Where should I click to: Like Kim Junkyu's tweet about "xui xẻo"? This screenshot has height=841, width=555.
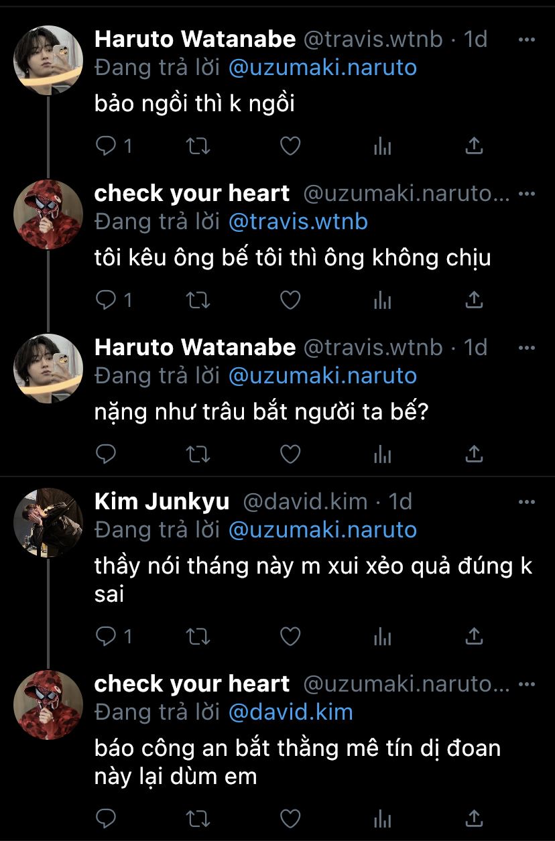(290, 636)
